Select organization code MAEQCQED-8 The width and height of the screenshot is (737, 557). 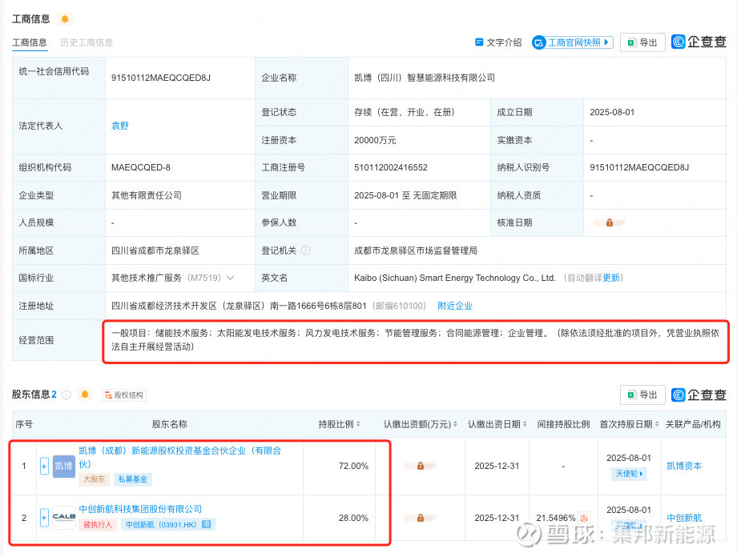tap(140, 167)
